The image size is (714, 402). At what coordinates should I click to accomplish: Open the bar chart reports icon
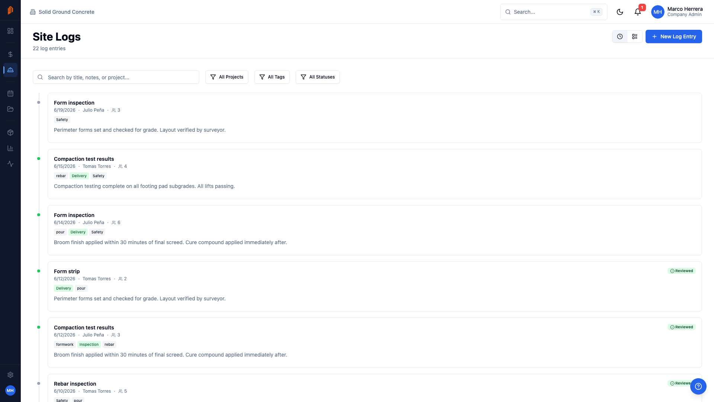10,148
